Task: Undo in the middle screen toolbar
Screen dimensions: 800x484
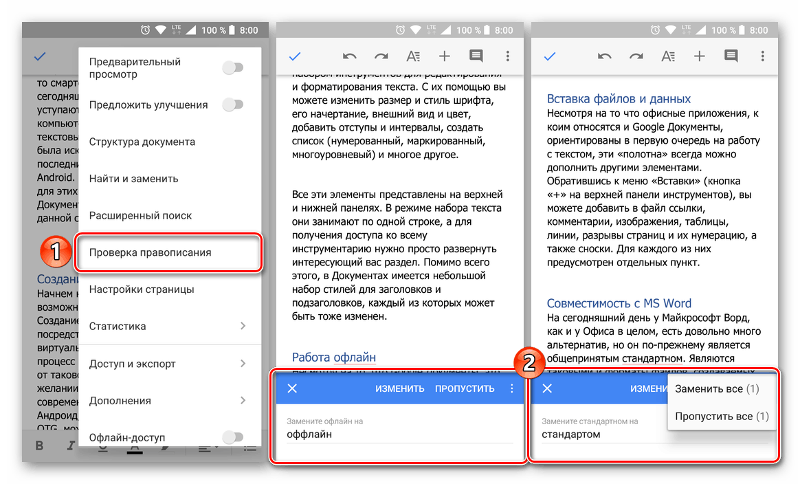Action: click(x=350, y=56)
